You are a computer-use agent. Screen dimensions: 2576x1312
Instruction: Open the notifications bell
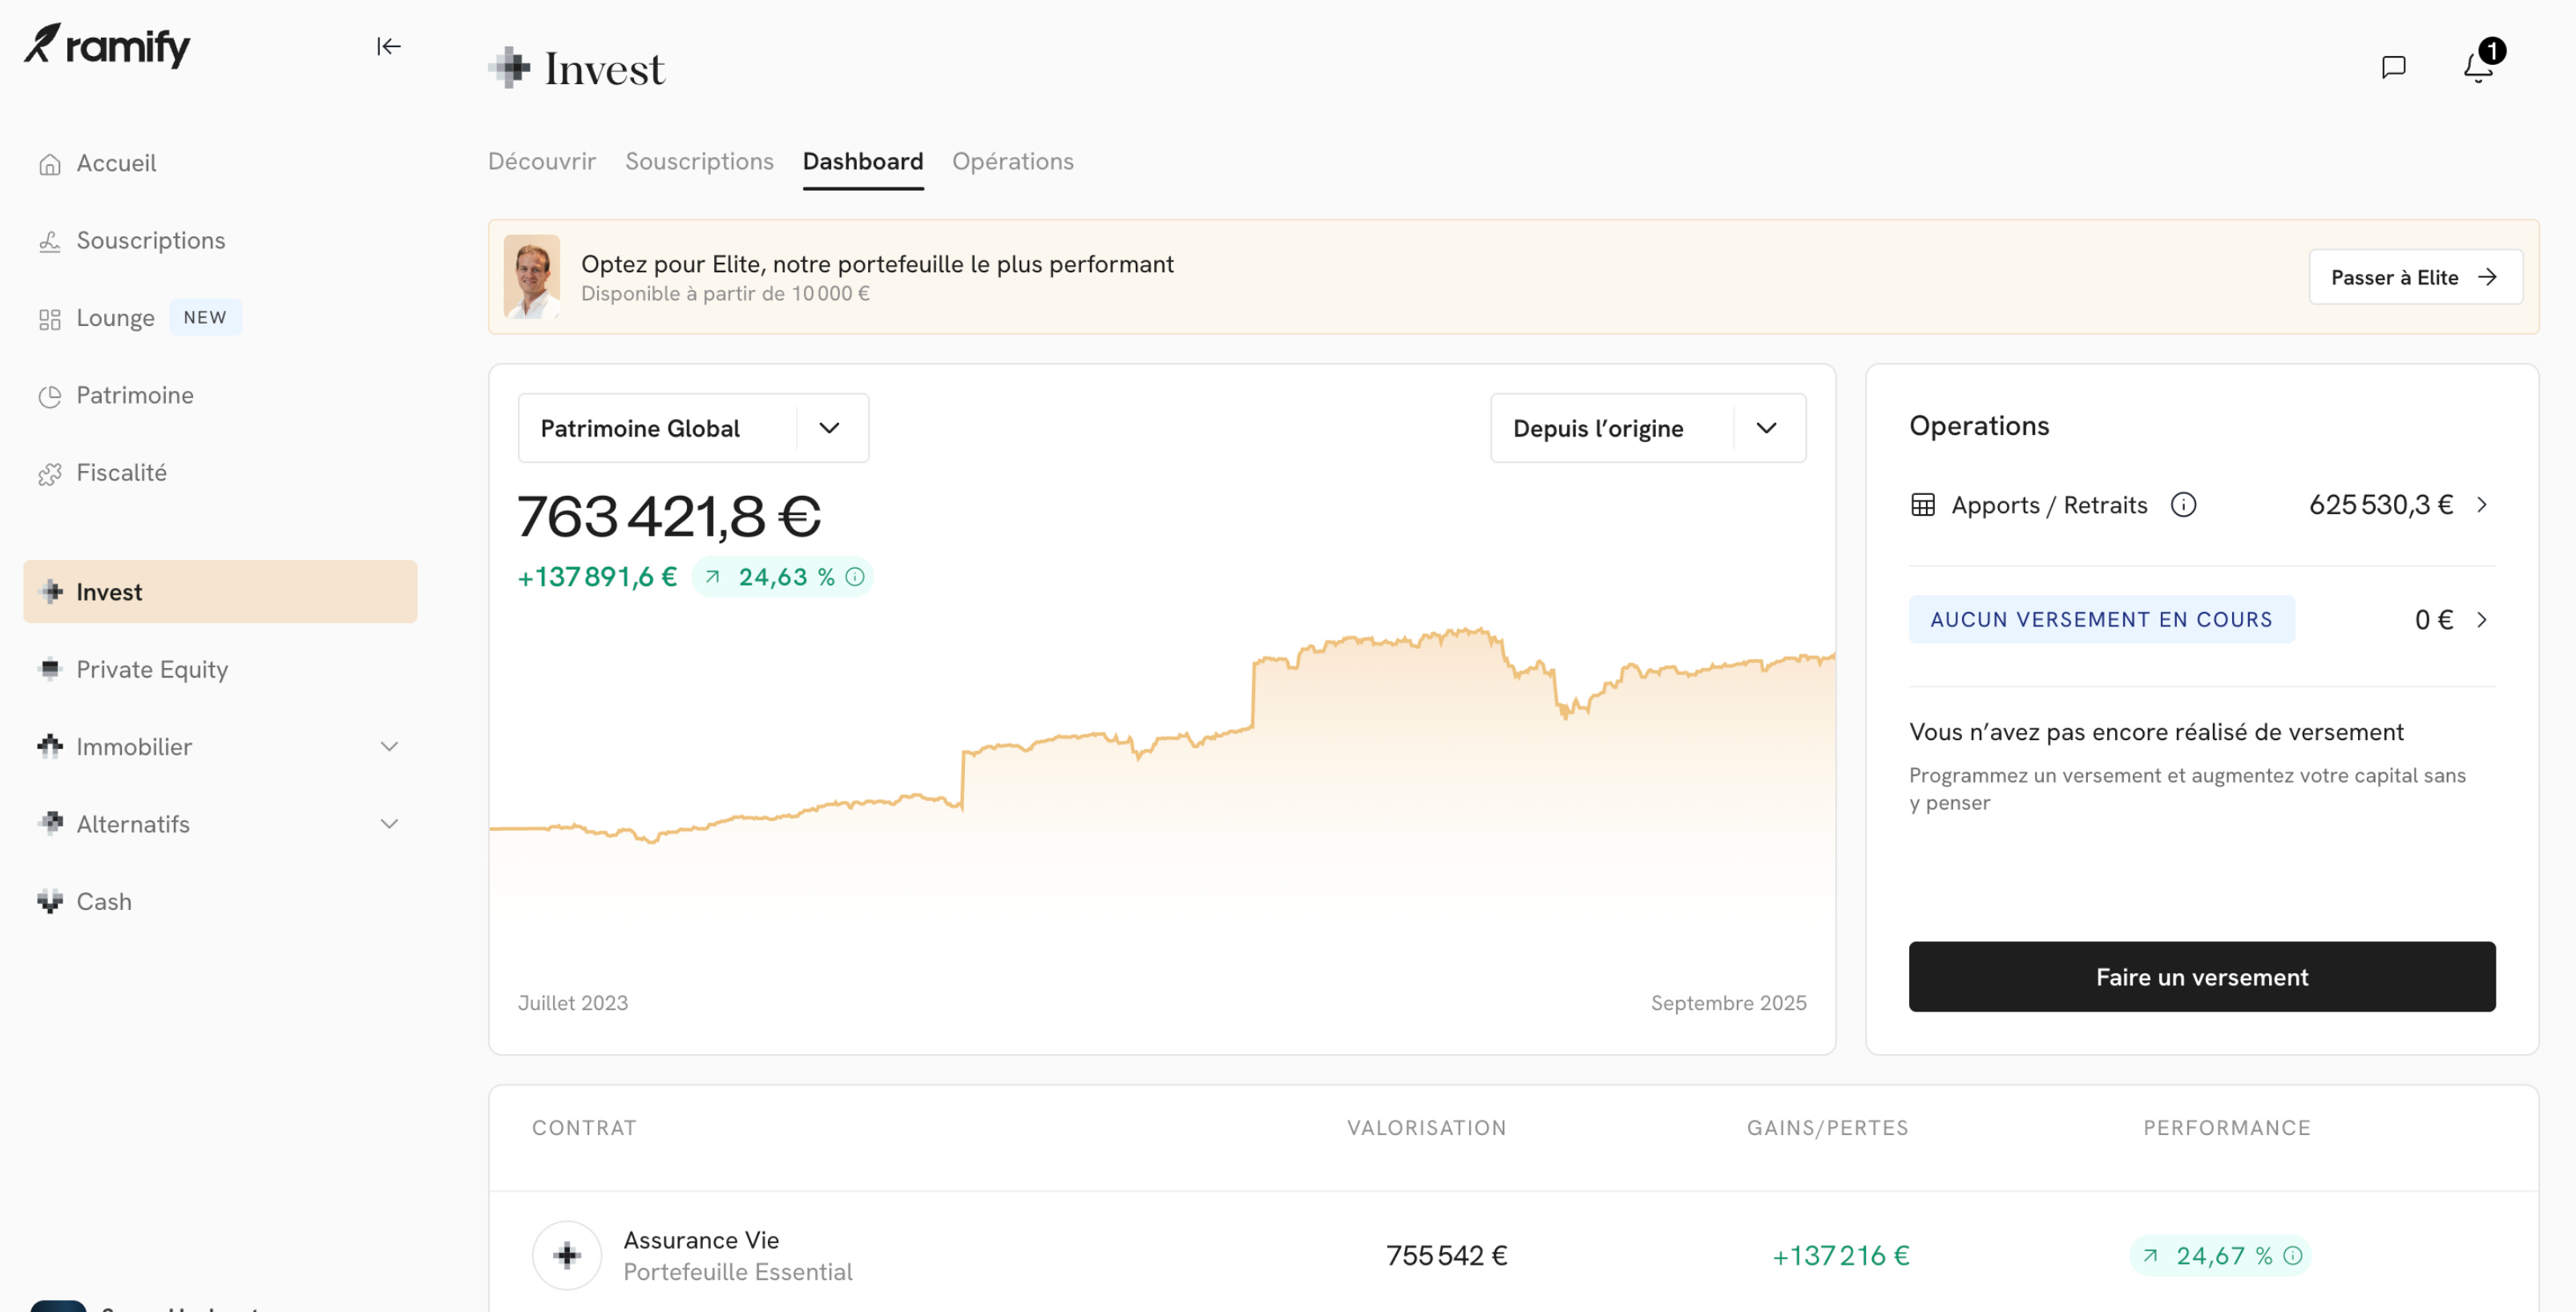(x=2478, y=67)
